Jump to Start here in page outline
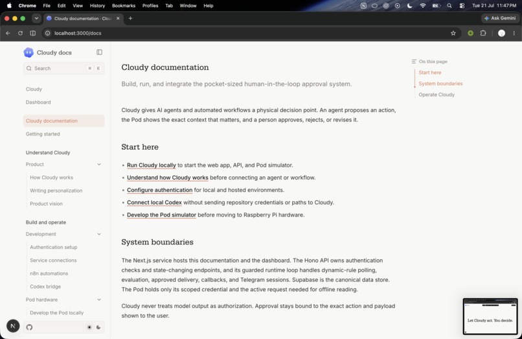The height and width of the screenshot is (339, 522). point(430,73)
